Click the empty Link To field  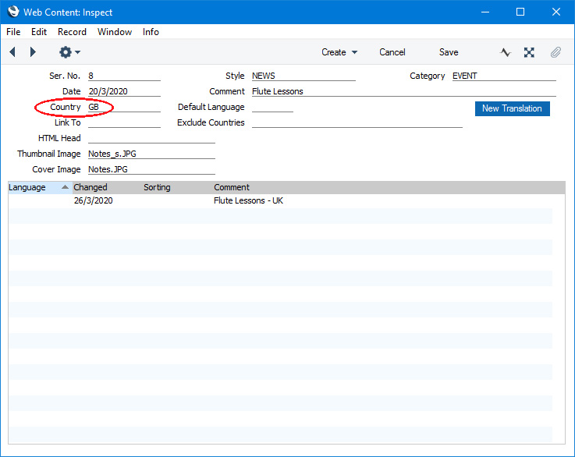coord(124,122)
